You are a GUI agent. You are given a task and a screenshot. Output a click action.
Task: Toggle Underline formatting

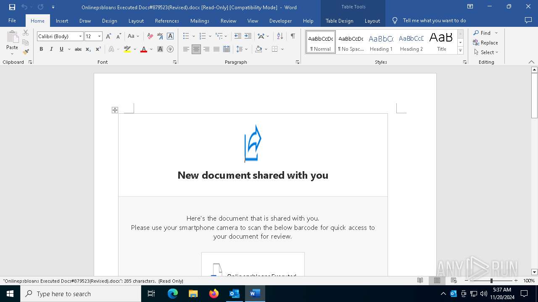61,49
